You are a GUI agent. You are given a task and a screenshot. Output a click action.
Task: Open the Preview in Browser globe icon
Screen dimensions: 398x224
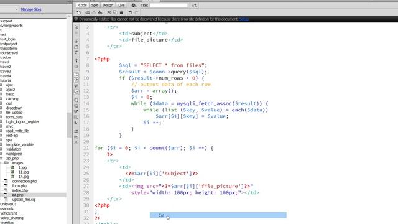(134, 5)
